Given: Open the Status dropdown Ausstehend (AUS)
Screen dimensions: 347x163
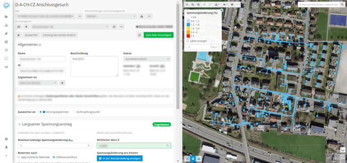Looking at the screenshot, I should pyautogui.click(x=147, y=59).
